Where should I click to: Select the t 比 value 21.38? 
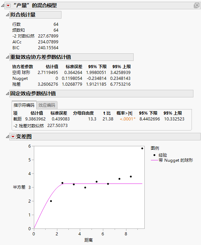coord(108,119)
